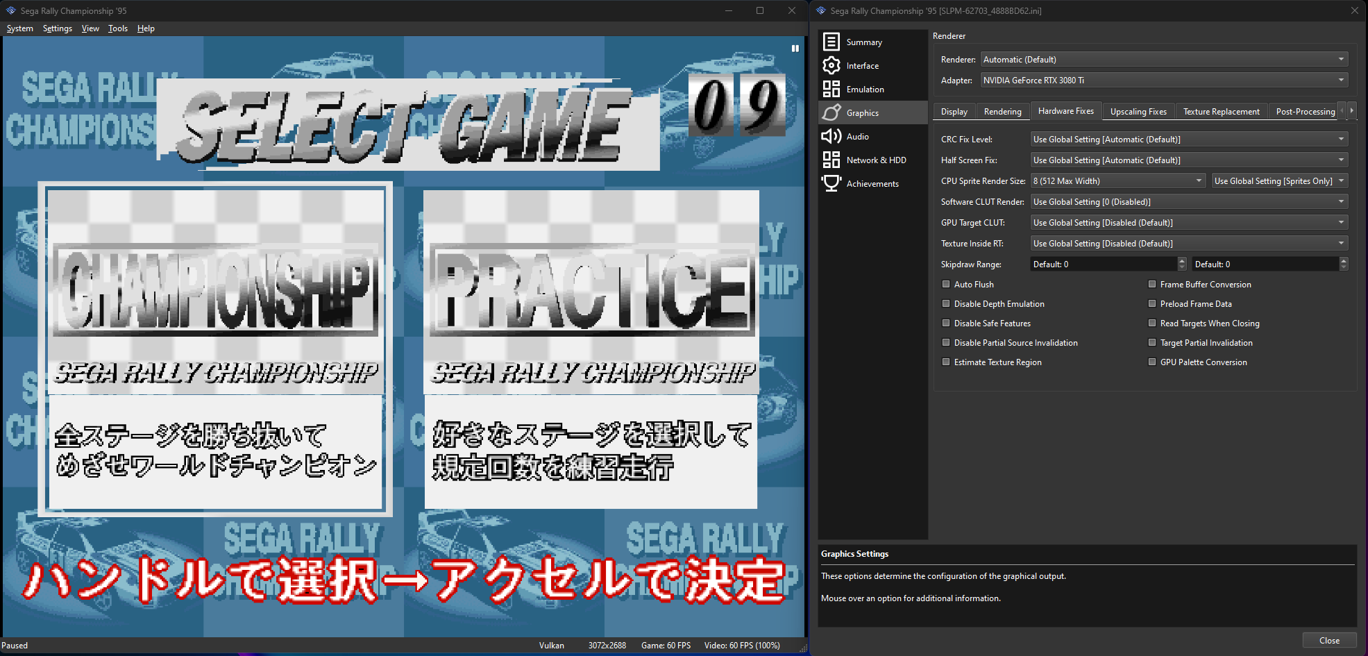Select the Hardware Fixes tab

pyautogui.click(x=1066, y=111)
